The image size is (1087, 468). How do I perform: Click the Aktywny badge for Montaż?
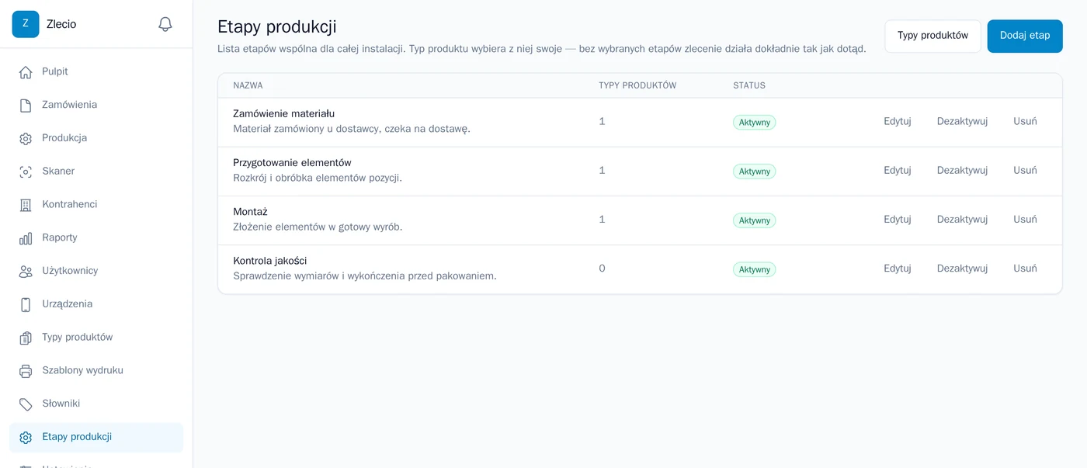point(754,220)
